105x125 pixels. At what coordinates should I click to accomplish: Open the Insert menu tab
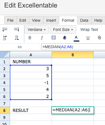pyautogui.click(x=51, y=20)
